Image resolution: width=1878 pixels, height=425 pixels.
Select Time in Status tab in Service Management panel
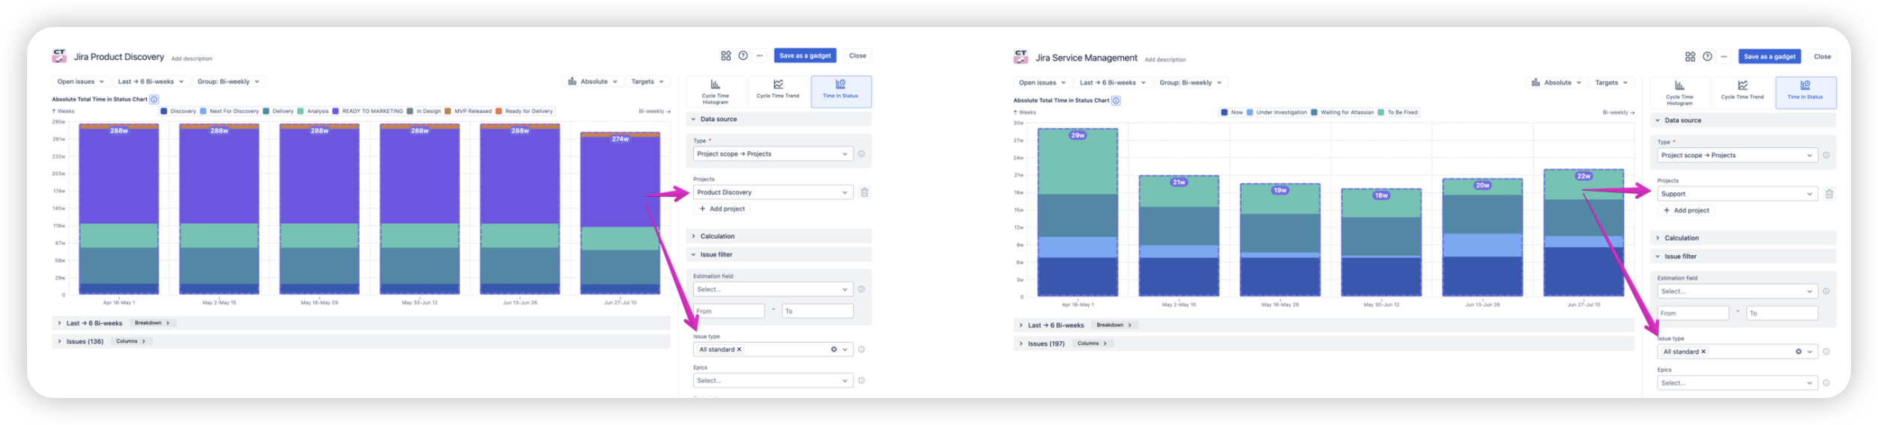[1805, 93]
